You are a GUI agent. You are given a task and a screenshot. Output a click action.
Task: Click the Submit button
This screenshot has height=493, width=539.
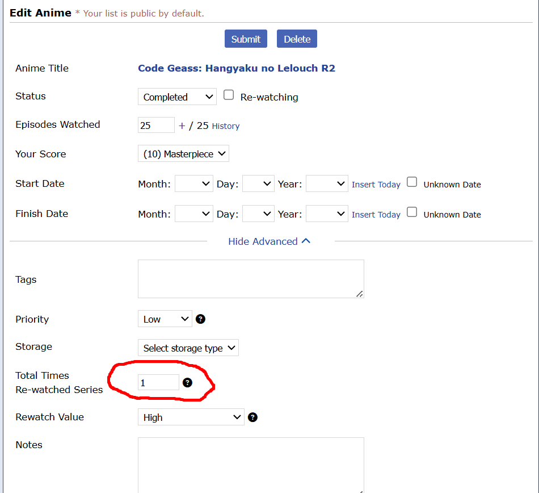[246, 39]
